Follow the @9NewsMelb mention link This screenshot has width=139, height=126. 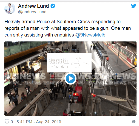[x=90, y=35]
